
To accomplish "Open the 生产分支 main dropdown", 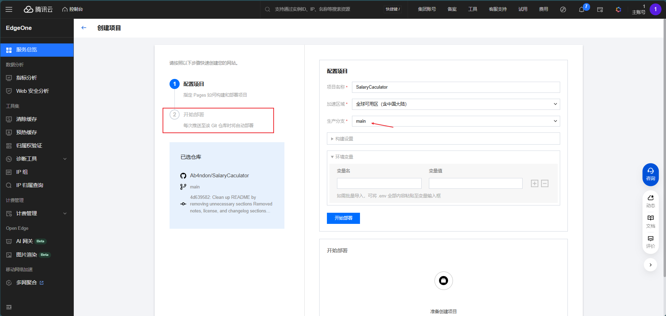I will point(455,121).
